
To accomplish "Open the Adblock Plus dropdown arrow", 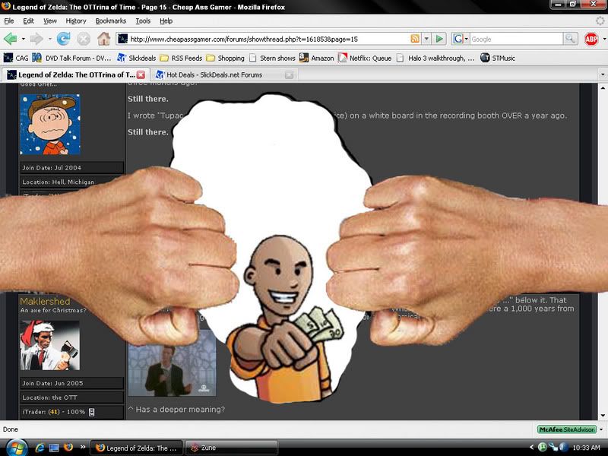I will click(604, 39).
